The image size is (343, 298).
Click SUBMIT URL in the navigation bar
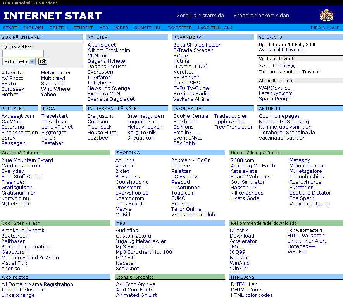[x=148, y=28]
